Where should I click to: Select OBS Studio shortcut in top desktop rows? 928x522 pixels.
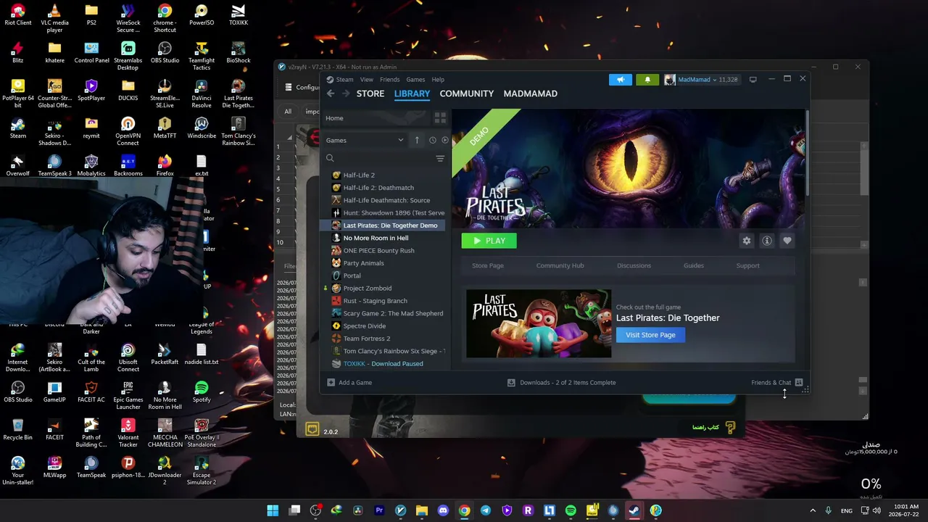tap(165, 53)
